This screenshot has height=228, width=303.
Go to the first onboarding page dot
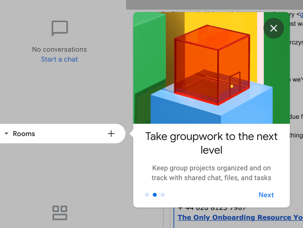[x=147, y=195]
